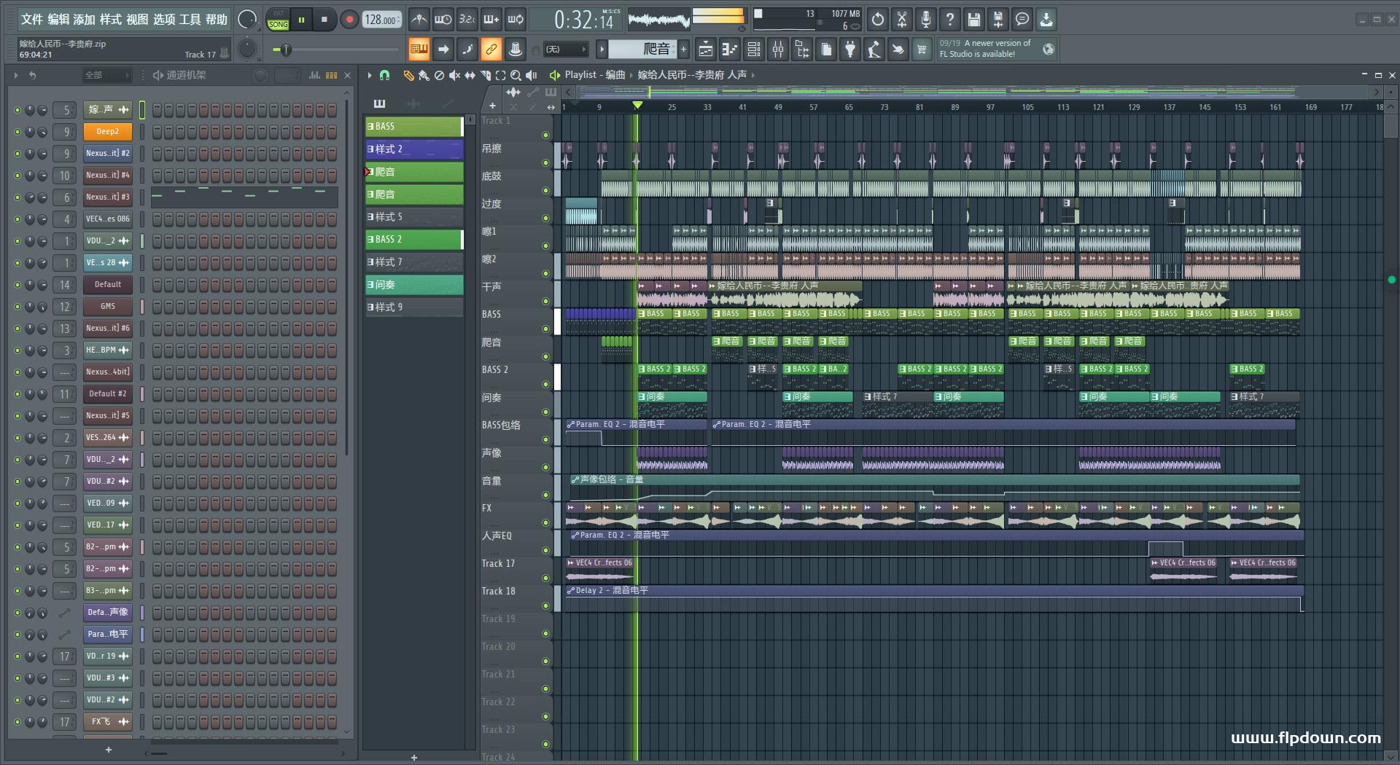Toggle PAT/SONG mode switch

coord(278,20)
